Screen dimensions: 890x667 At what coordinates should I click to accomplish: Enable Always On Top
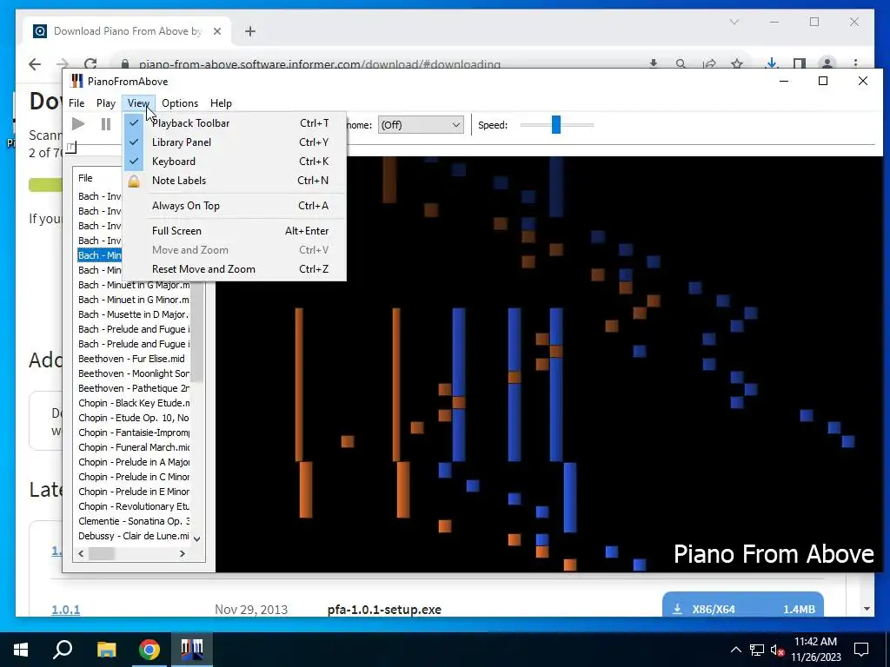click(234, 206)
